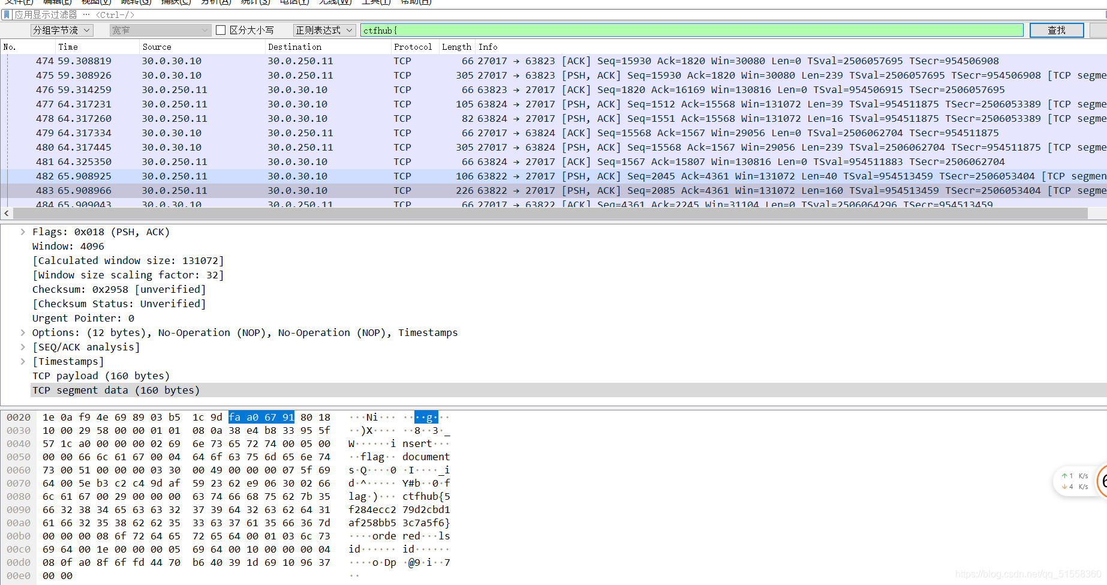Select packet number 474 row
This screenshot has width=1107, height=585.
[x=553, y=61]
